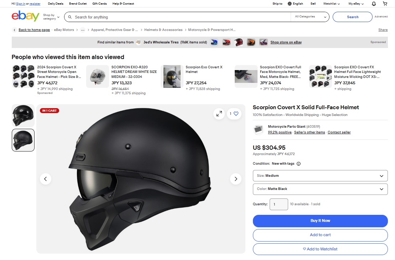This screenshot has height=260, width=395.
Task: Open the eBay home logo
Action: [25, 16]
